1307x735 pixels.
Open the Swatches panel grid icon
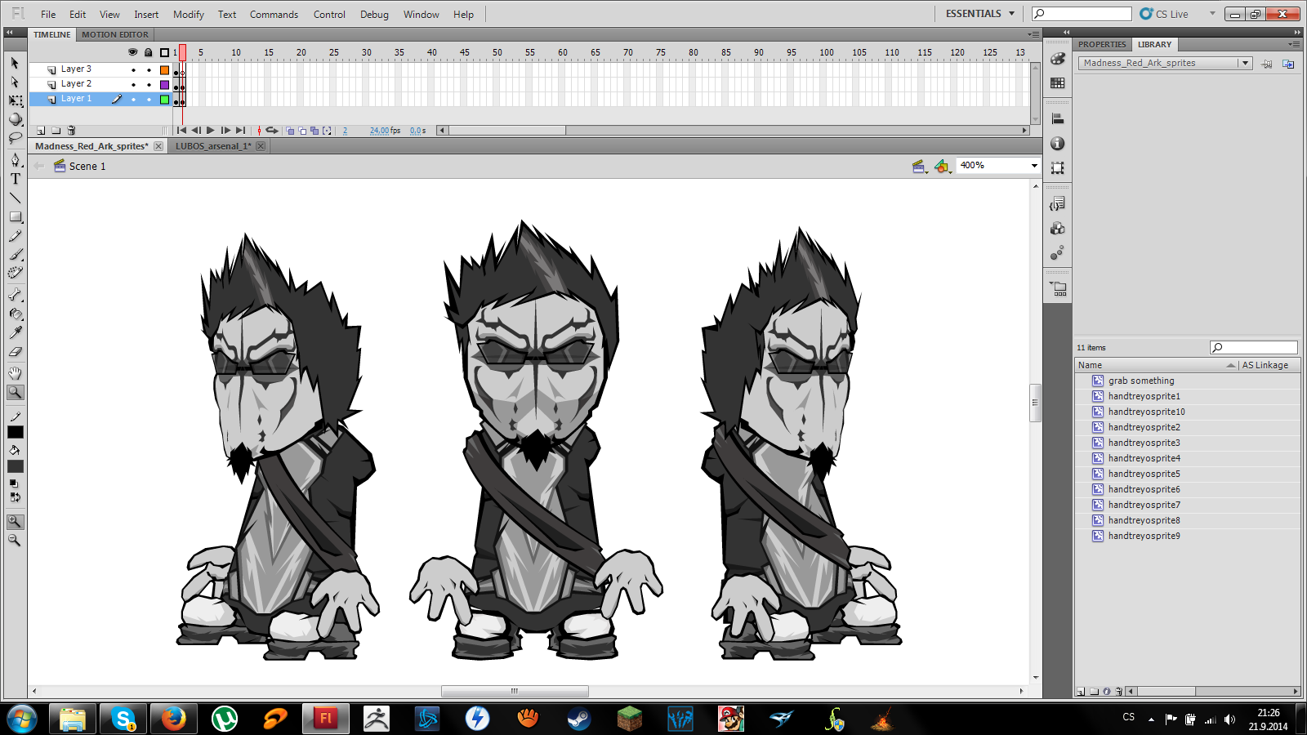(x=1058, y=83)
